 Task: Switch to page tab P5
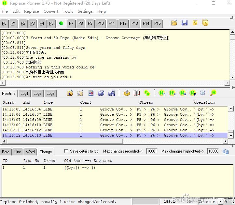click(51, 23)
